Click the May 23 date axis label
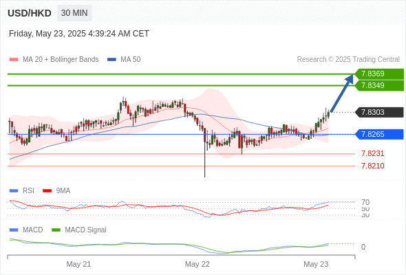The width and height of the screenshot is (406, 275). point(316,264)
